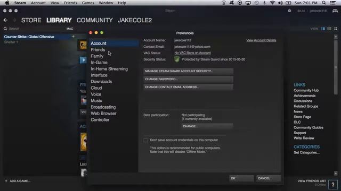Open Spotlight search in menu bar
The width and height of the screenshot is (341, 191).
coord(324,3)
